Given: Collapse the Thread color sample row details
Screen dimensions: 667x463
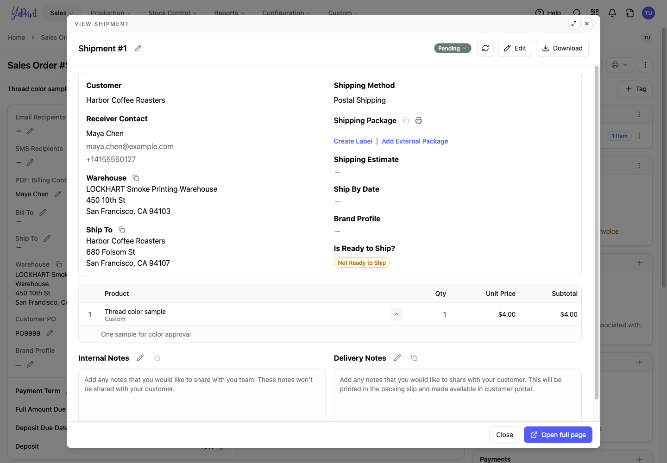Looking at the screenshot, I should [x=396, y=314].
